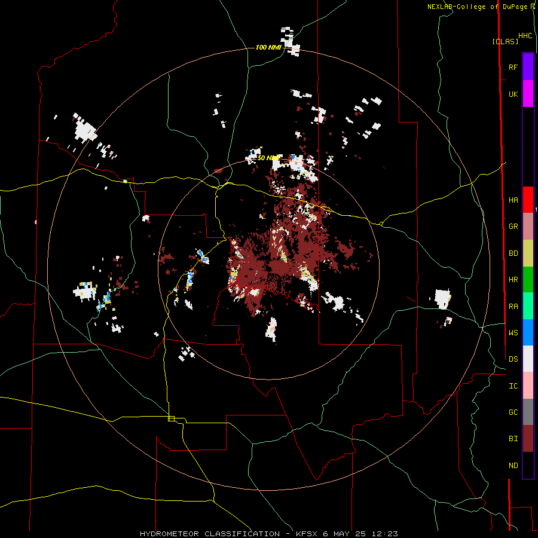Click the '6 MAY 25' date text

coord(345,534)
